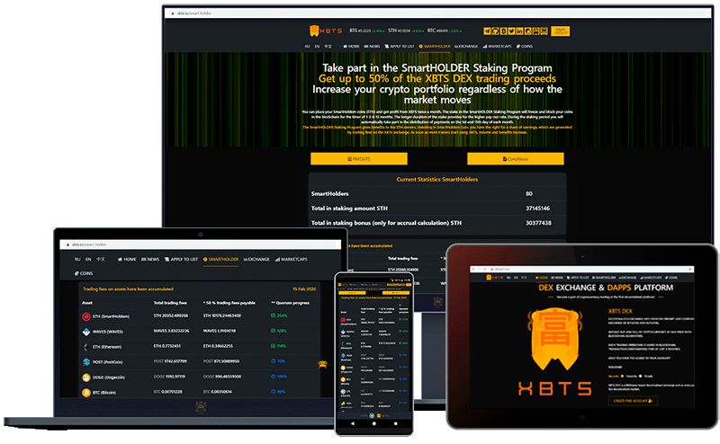Click the monitor browser address bar
The width and height of the screenshot is (720, 444).
point(436,13)
